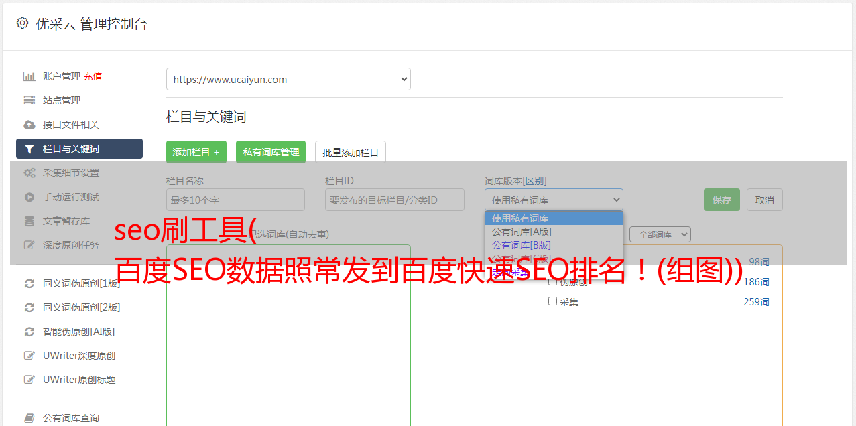856x426 pixels.
Task: Open the 全部词库 filter dropdown
Action: click(660, 234)
